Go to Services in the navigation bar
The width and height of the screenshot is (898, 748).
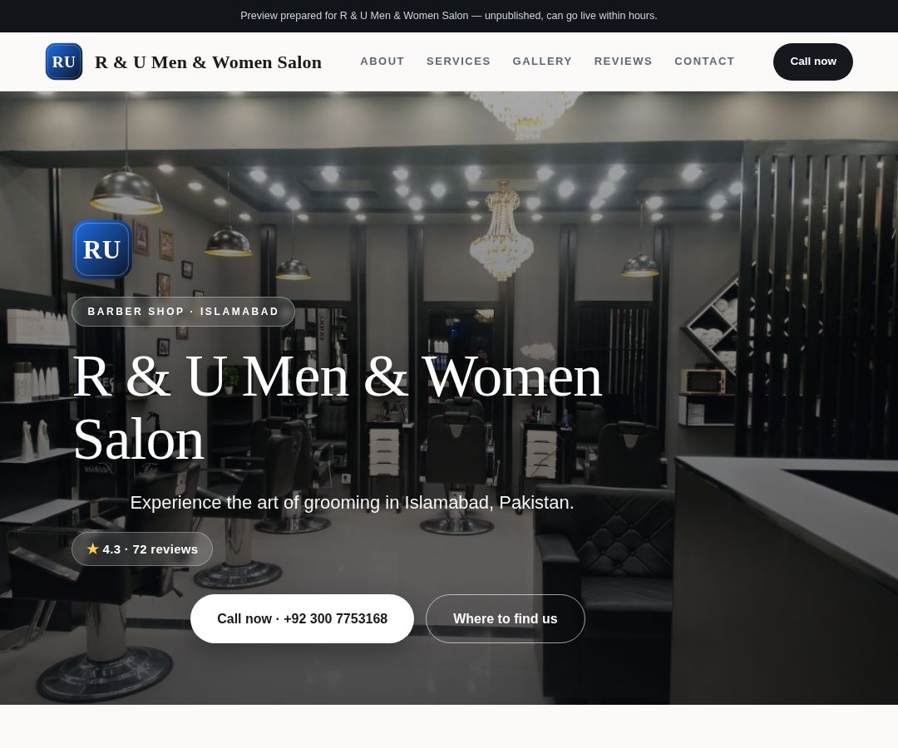tap(458, 62)
